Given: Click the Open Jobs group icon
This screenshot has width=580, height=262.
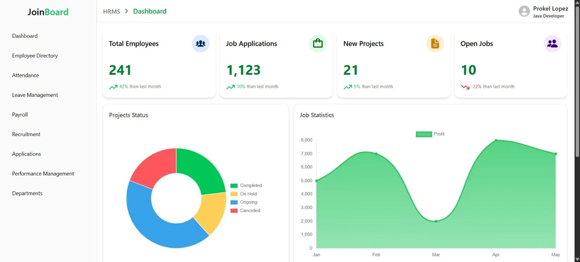Looking at the screenshot, I should [552, 43].
